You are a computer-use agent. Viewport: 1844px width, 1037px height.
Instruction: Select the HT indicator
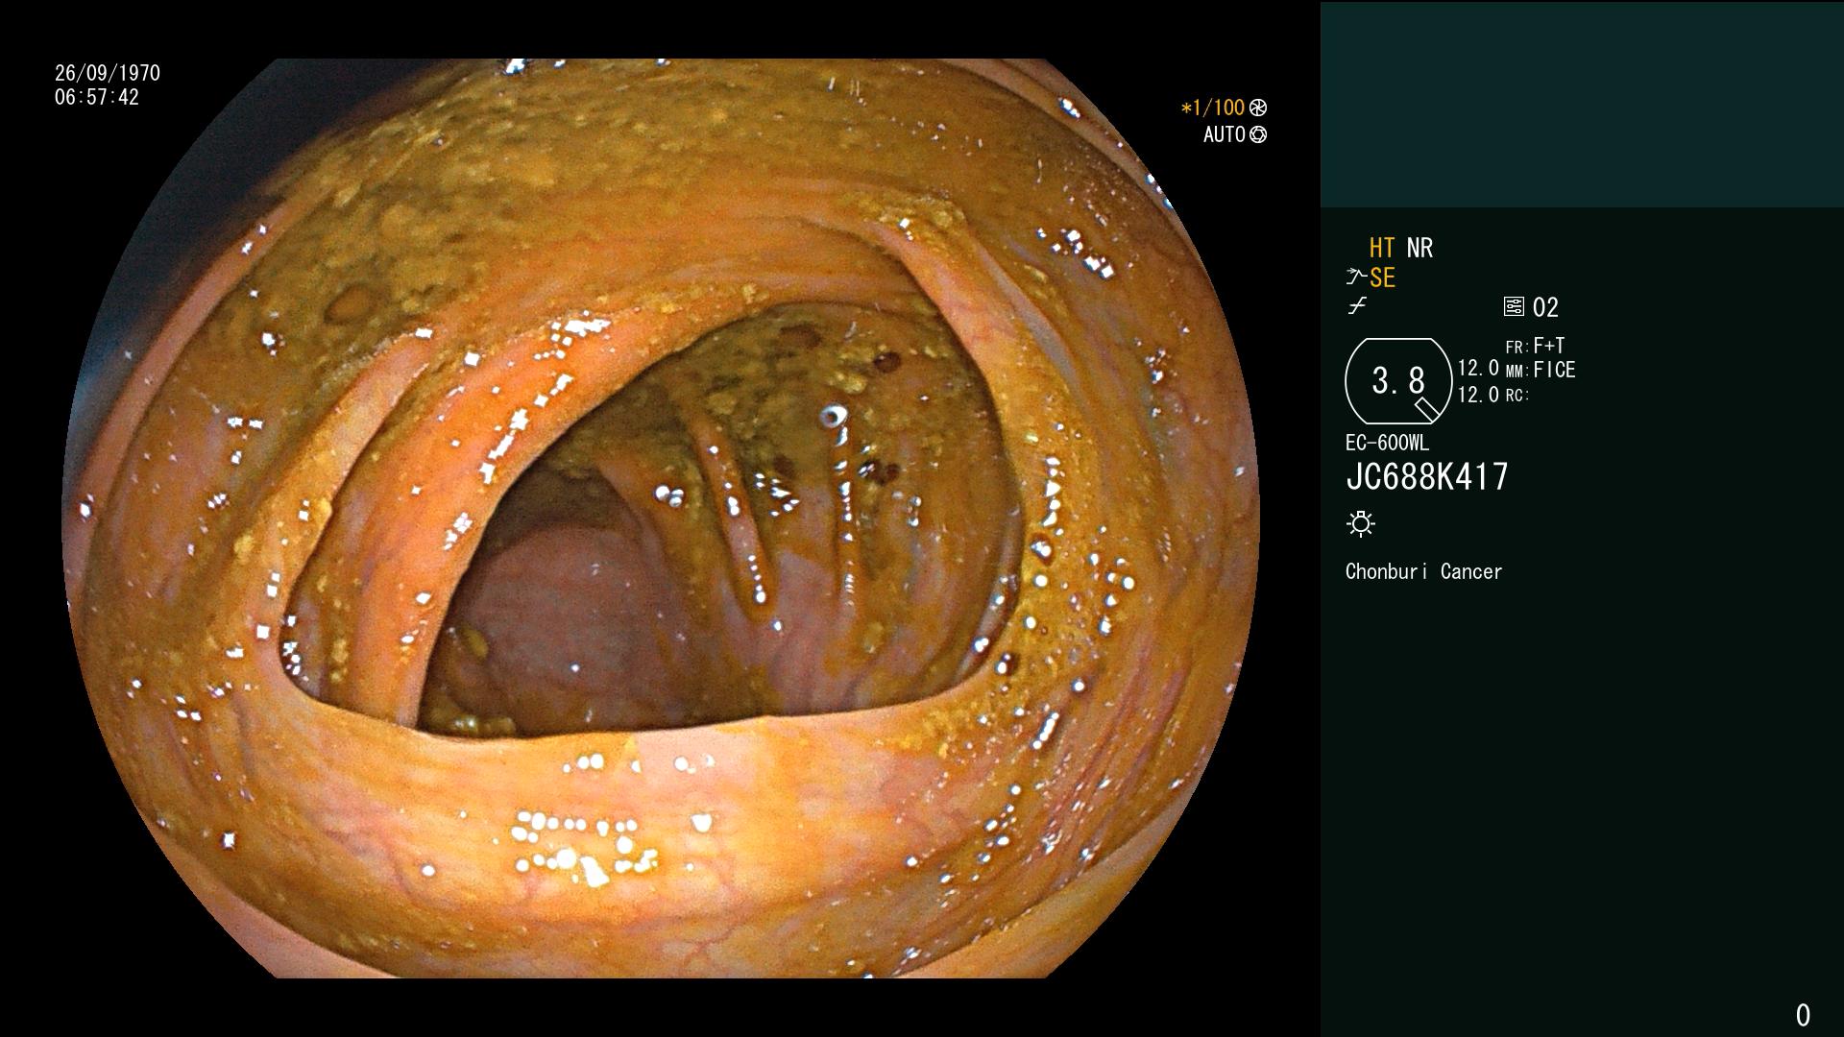pyautogui.click(x=1382, y=248)
